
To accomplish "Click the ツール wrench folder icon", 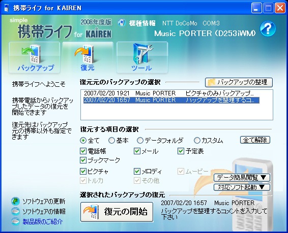I will (142, 54).
